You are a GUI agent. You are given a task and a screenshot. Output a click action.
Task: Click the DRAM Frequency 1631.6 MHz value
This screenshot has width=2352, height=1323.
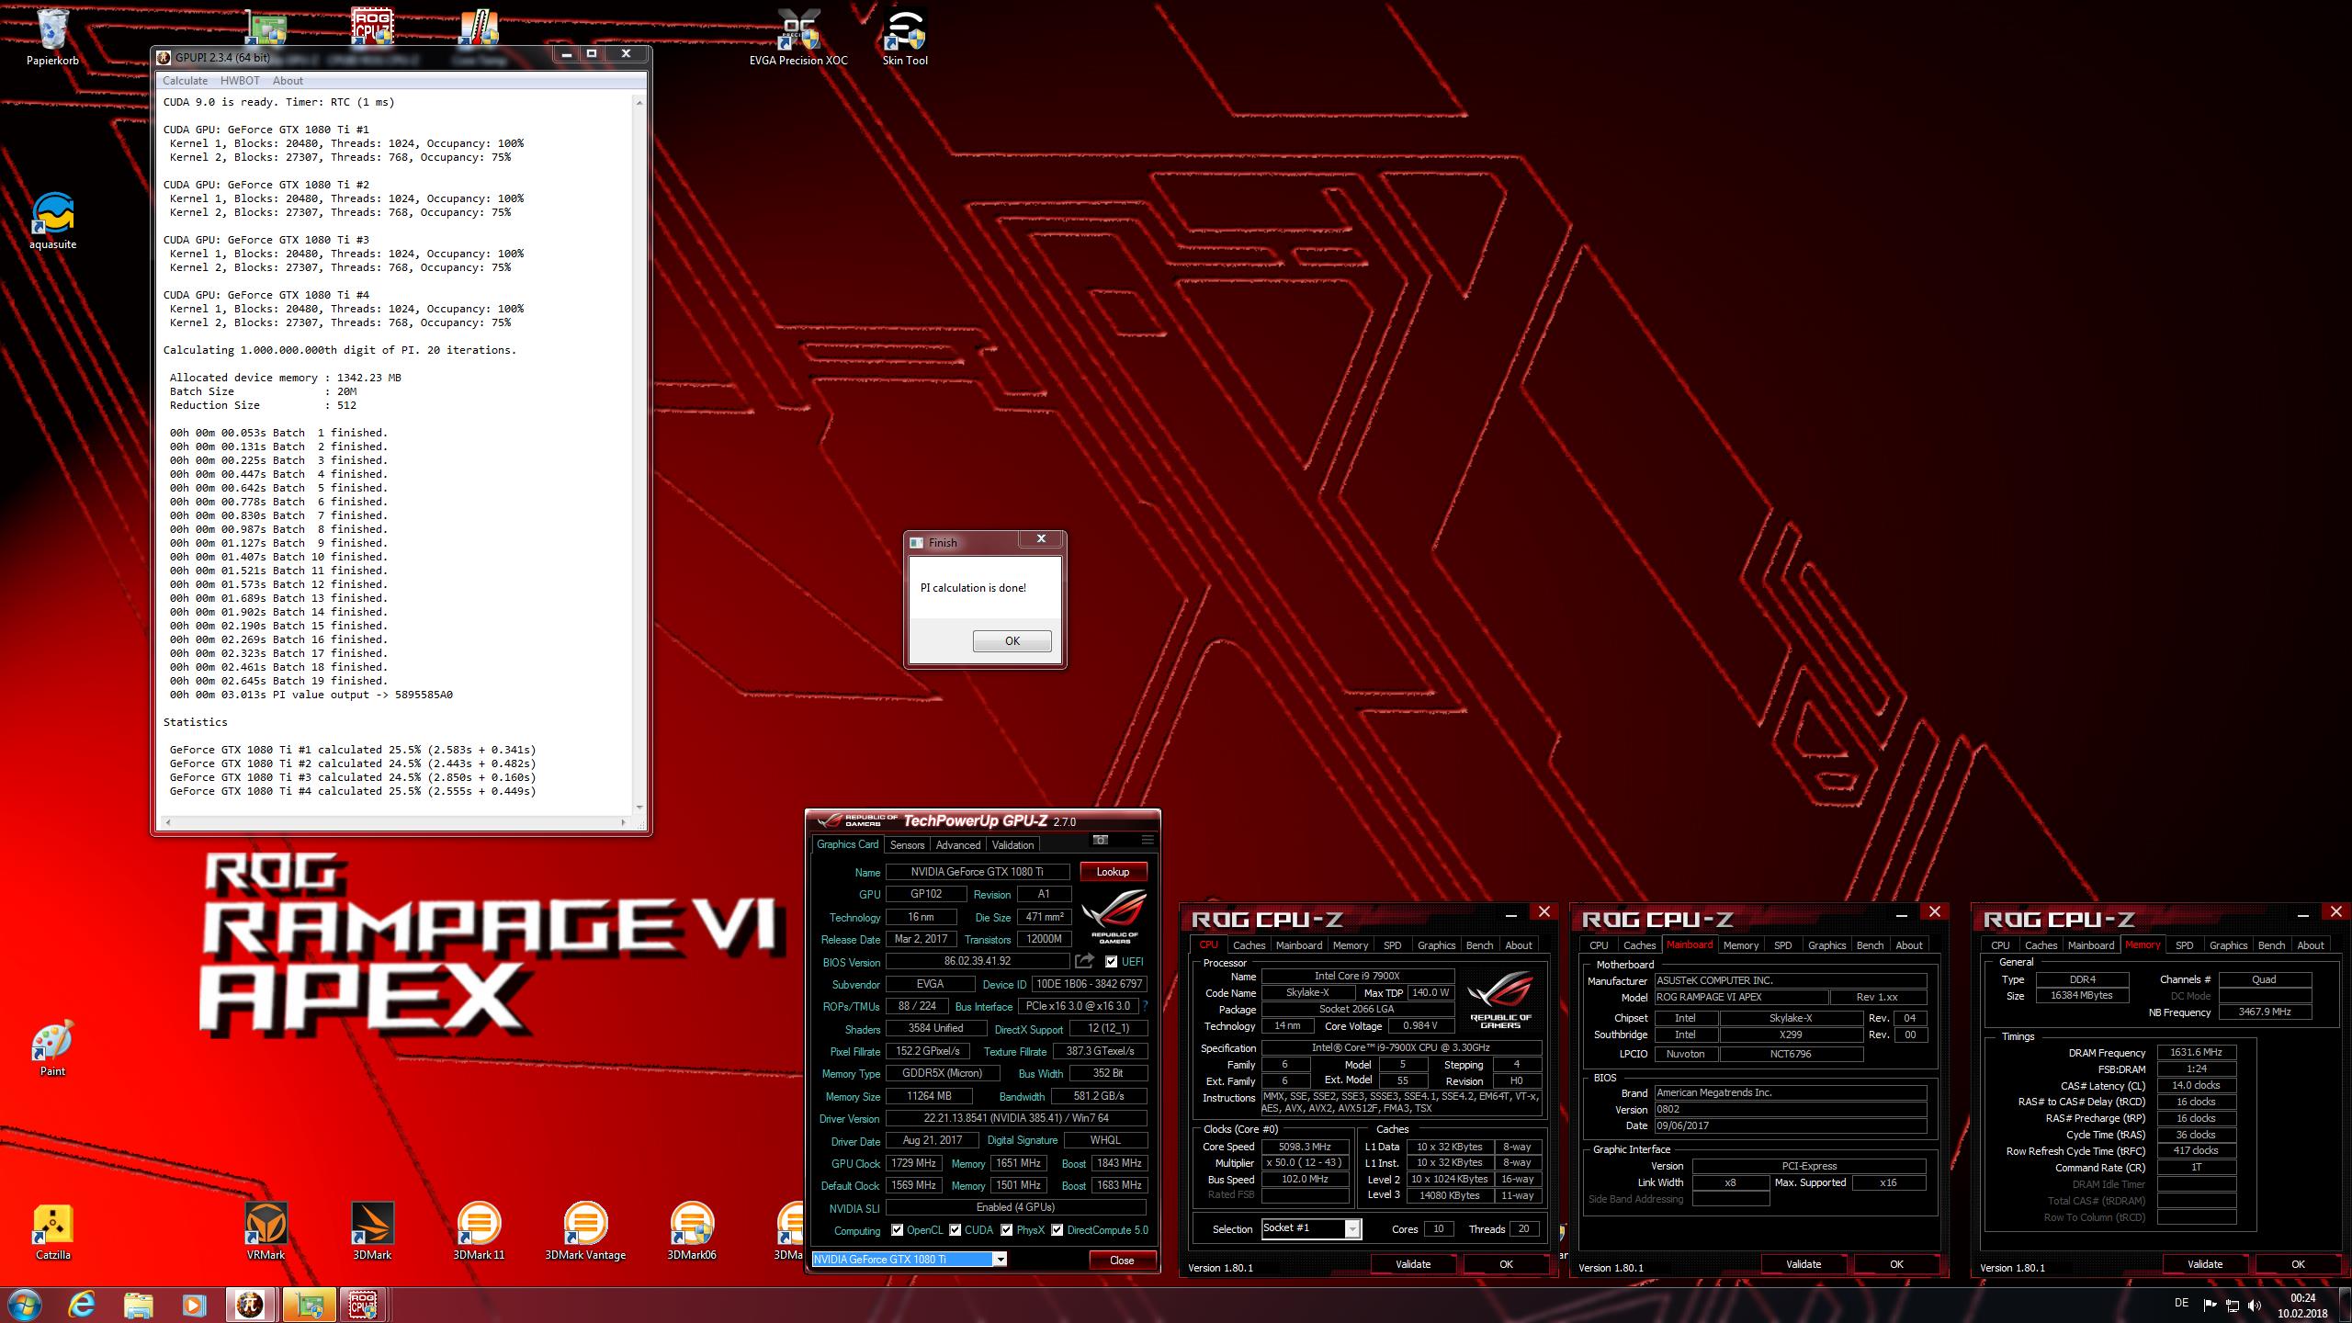(2196, 1053)
